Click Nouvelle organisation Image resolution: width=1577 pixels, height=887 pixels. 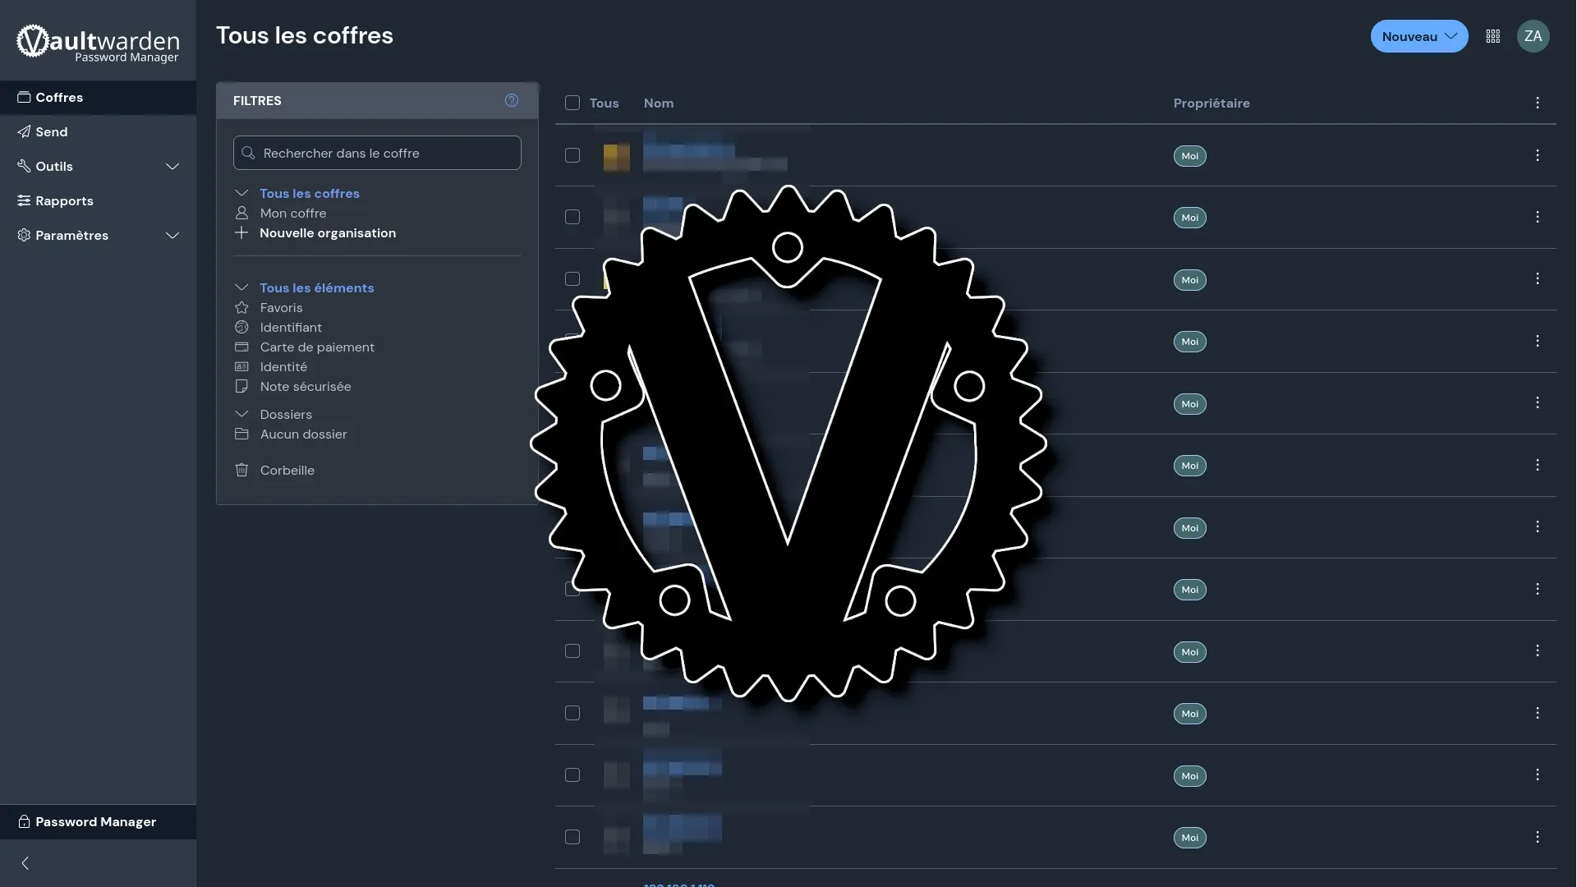(327, 233)
